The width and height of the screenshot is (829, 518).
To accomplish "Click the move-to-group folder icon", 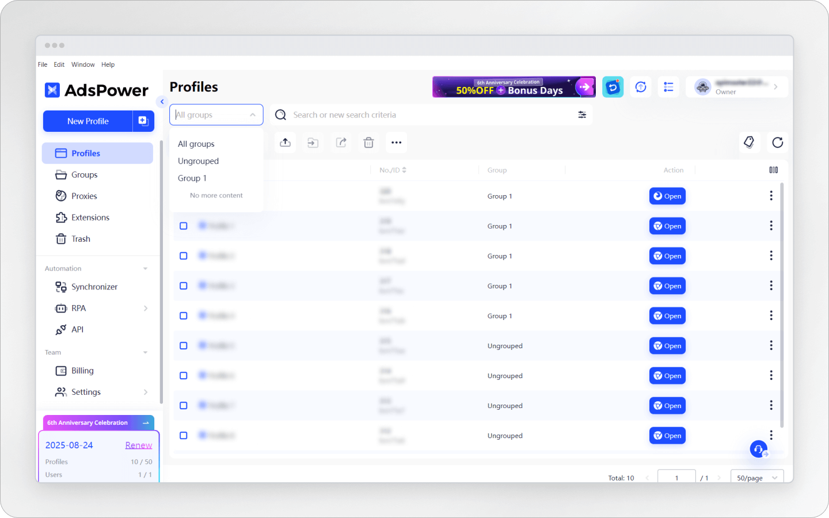I will (313, 142).
